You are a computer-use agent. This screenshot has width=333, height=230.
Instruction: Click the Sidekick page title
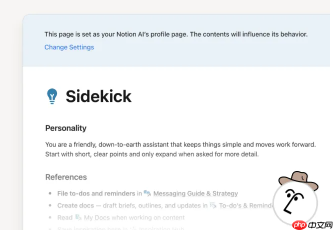coord(98,95)
